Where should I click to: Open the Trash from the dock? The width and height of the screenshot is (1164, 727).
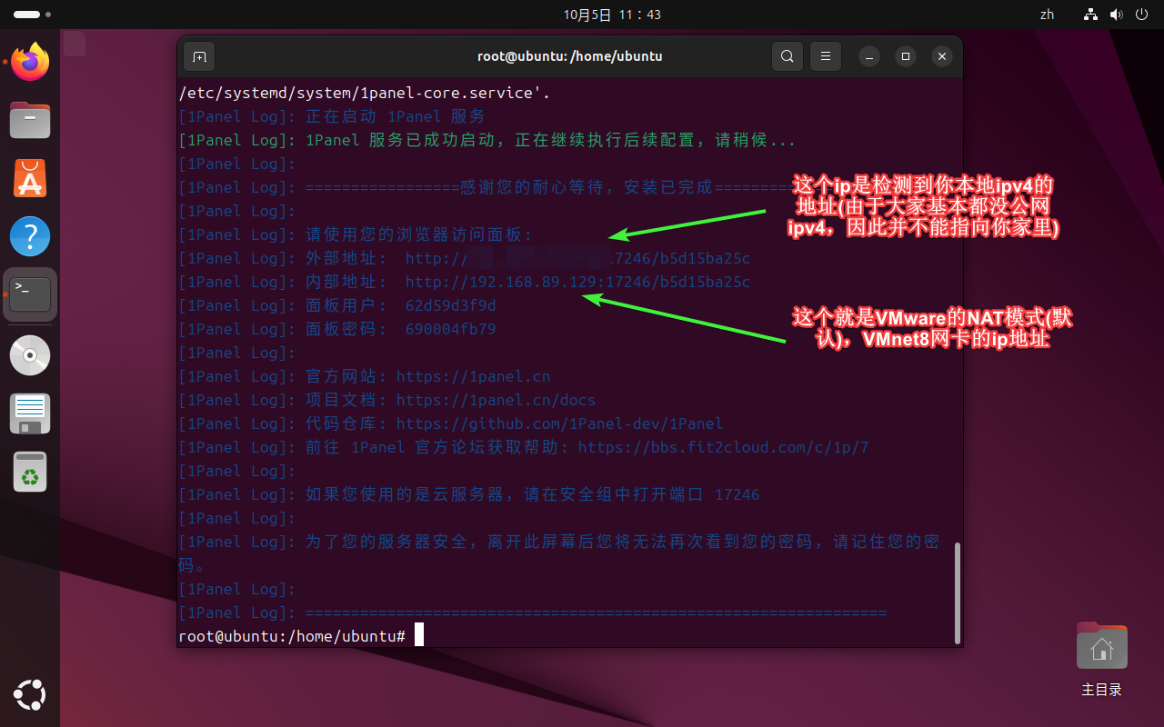pos(30,472)
